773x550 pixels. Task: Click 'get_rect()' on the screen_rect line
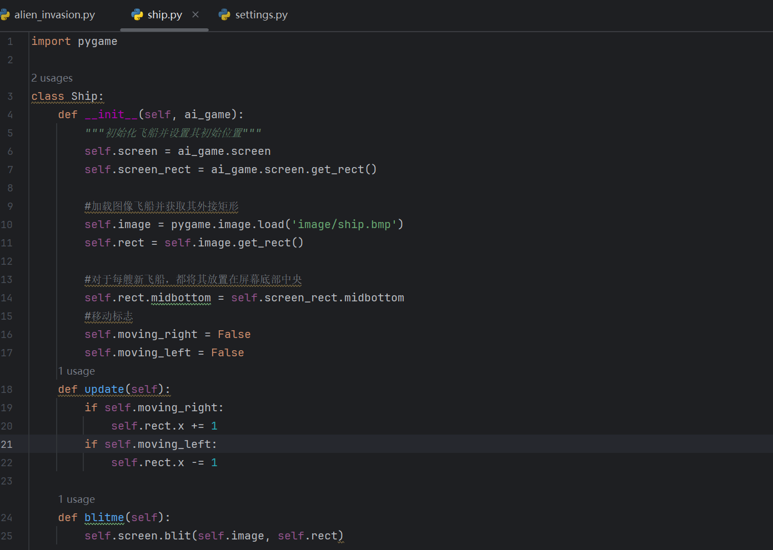[344, 170]
